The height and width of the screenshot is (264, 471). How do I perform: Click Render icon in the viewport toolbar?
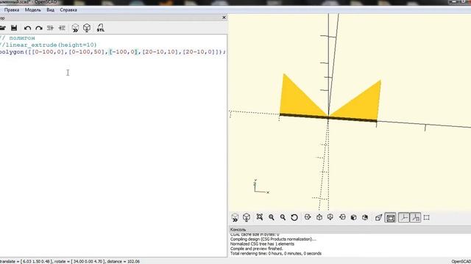pos(247,218)
